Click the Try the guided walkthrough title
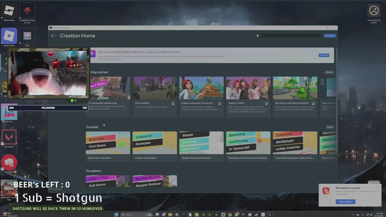 [103, 103]
